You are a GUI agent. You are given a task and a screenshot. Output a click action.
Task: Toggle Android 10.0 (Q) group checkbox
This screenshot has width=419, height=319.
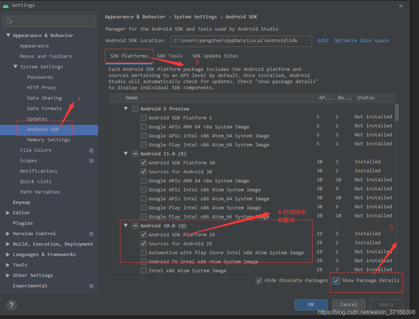click(x=135, y=226)
